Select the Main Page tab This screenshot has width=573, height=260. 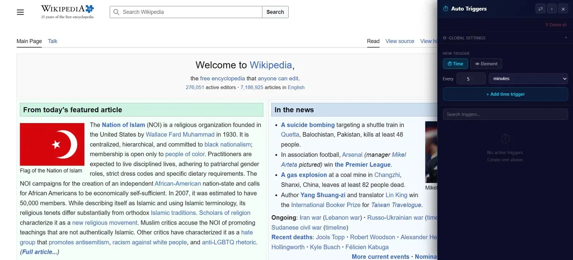coord(29,41)
